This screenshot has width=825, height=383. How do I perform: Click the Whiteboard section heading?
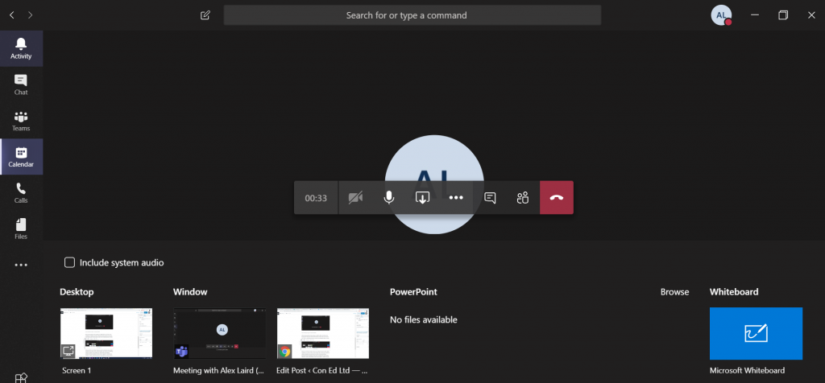point(734,292)
